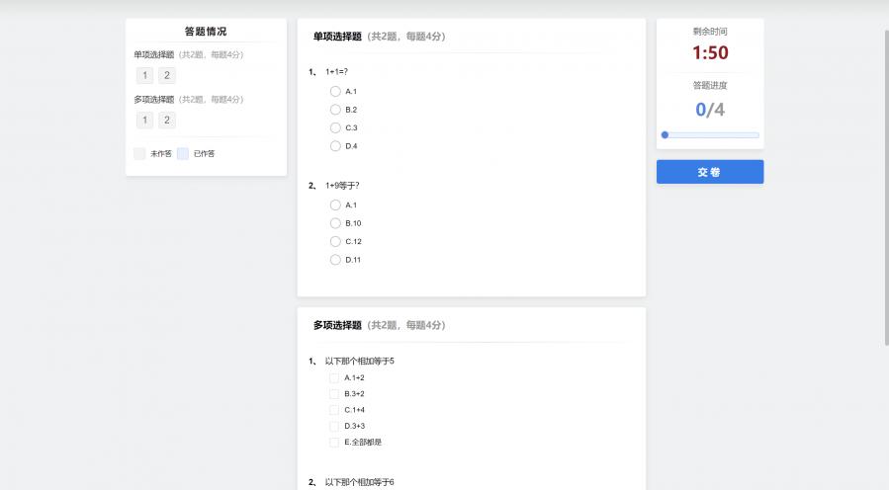Screen dimensions: 889x490
Task: Click the 答题进度 progress bar handle
Action: click(665, 134)
